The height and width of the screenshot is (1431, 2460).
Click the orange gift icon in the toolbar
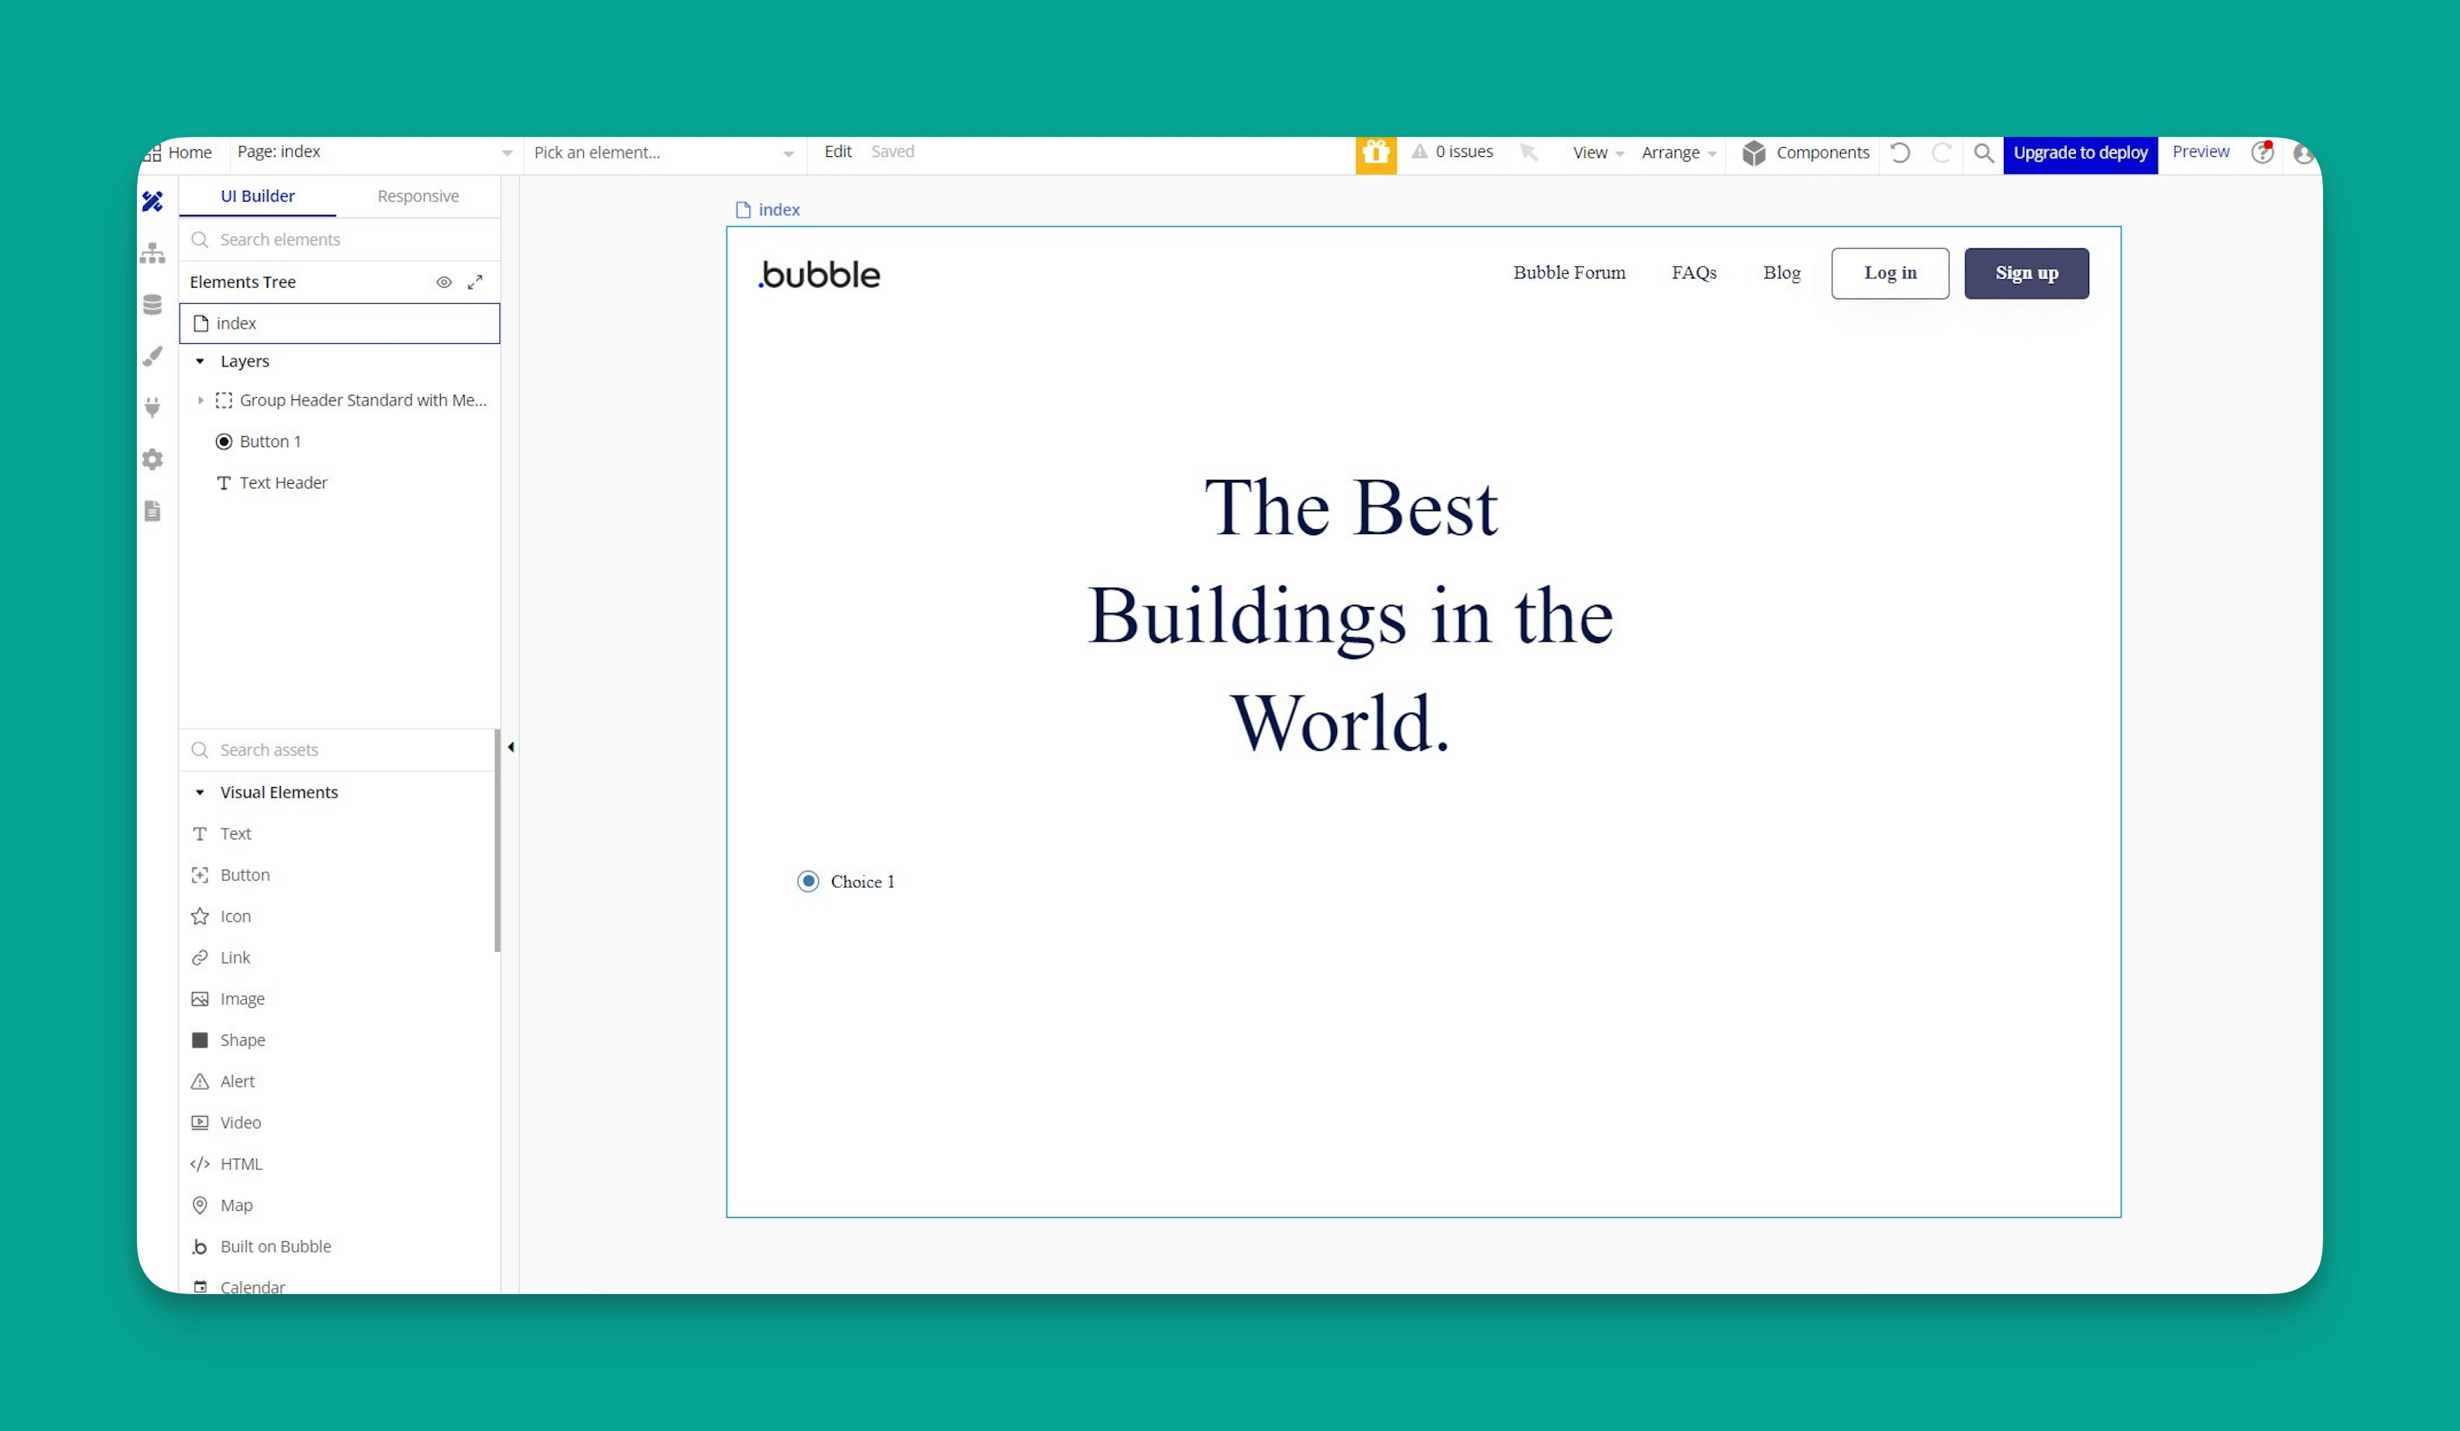point(1375,153)
